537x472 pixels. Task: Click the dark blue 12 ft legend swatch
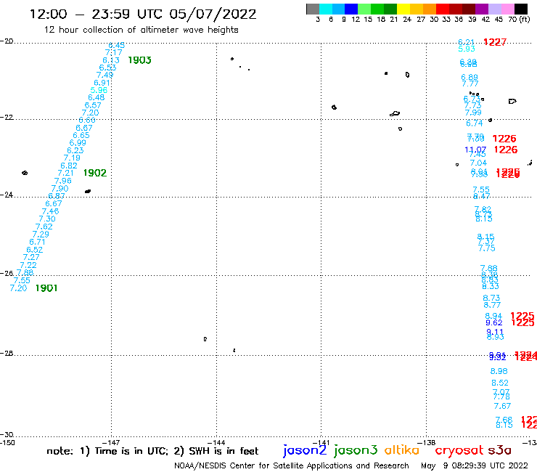(x=351, y=9)
